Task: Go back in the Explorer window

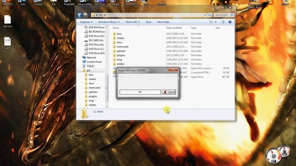Action: (x=80, y=15)
